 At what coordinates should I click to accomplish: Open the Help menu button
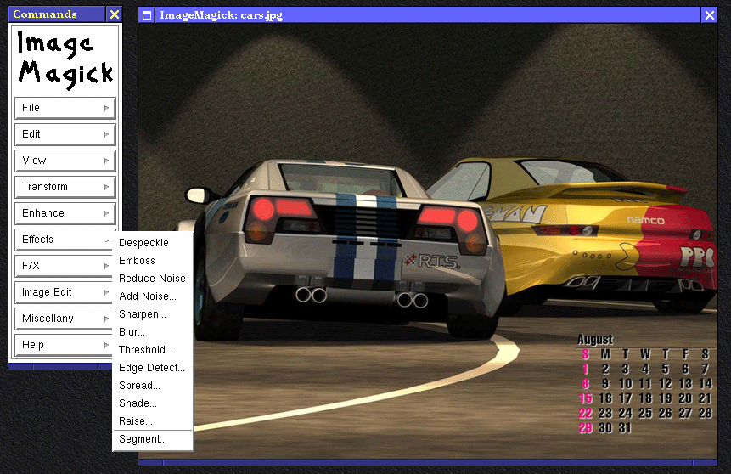[64, 345]
